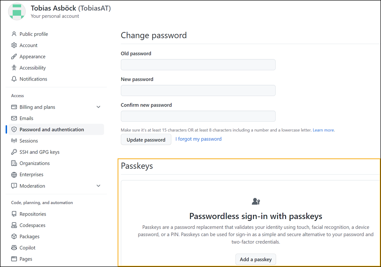381x267 pixels.
Task: Click the Appearance paintbrush icon
Action: coord(13,56)
